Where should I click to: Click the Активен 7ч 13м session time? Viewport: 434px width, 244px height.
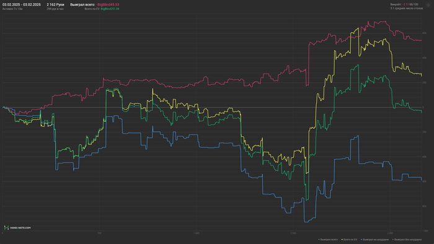(12, 9)
